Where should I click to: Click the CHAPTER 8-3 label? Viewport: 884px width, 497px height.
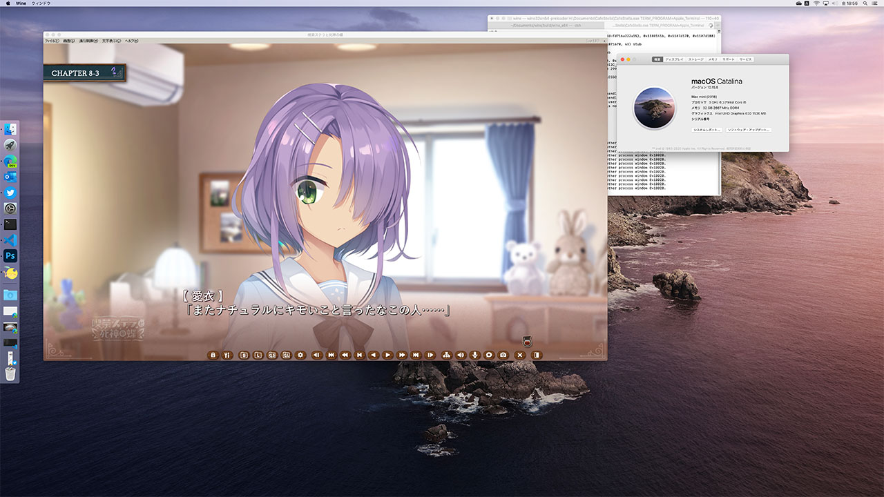point(75,73)
